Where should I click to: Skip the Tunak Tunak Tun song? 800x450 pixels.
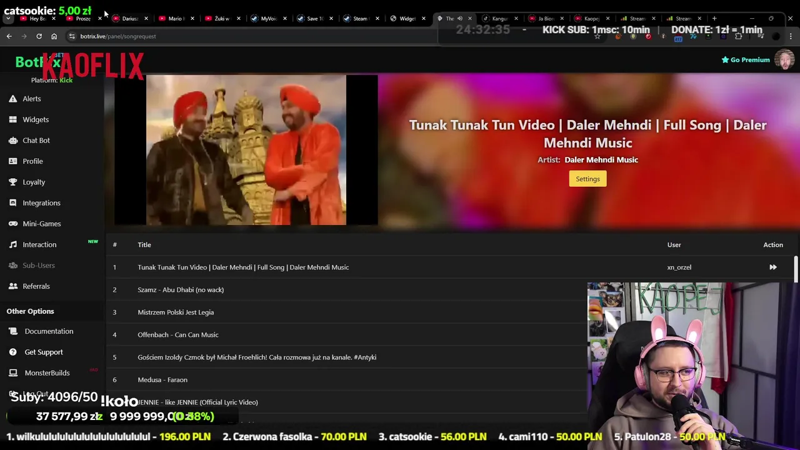click(x=773, y=267)
